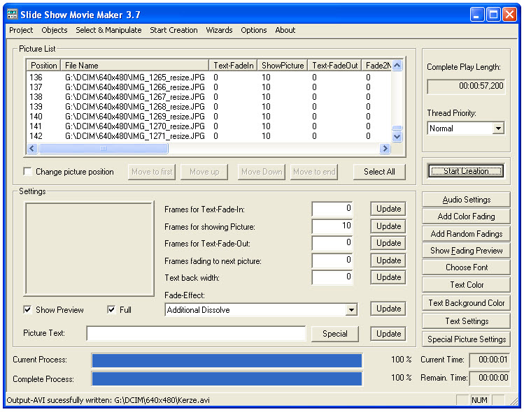Open the Select & Manipulate menu

click(x=108, y=30)
